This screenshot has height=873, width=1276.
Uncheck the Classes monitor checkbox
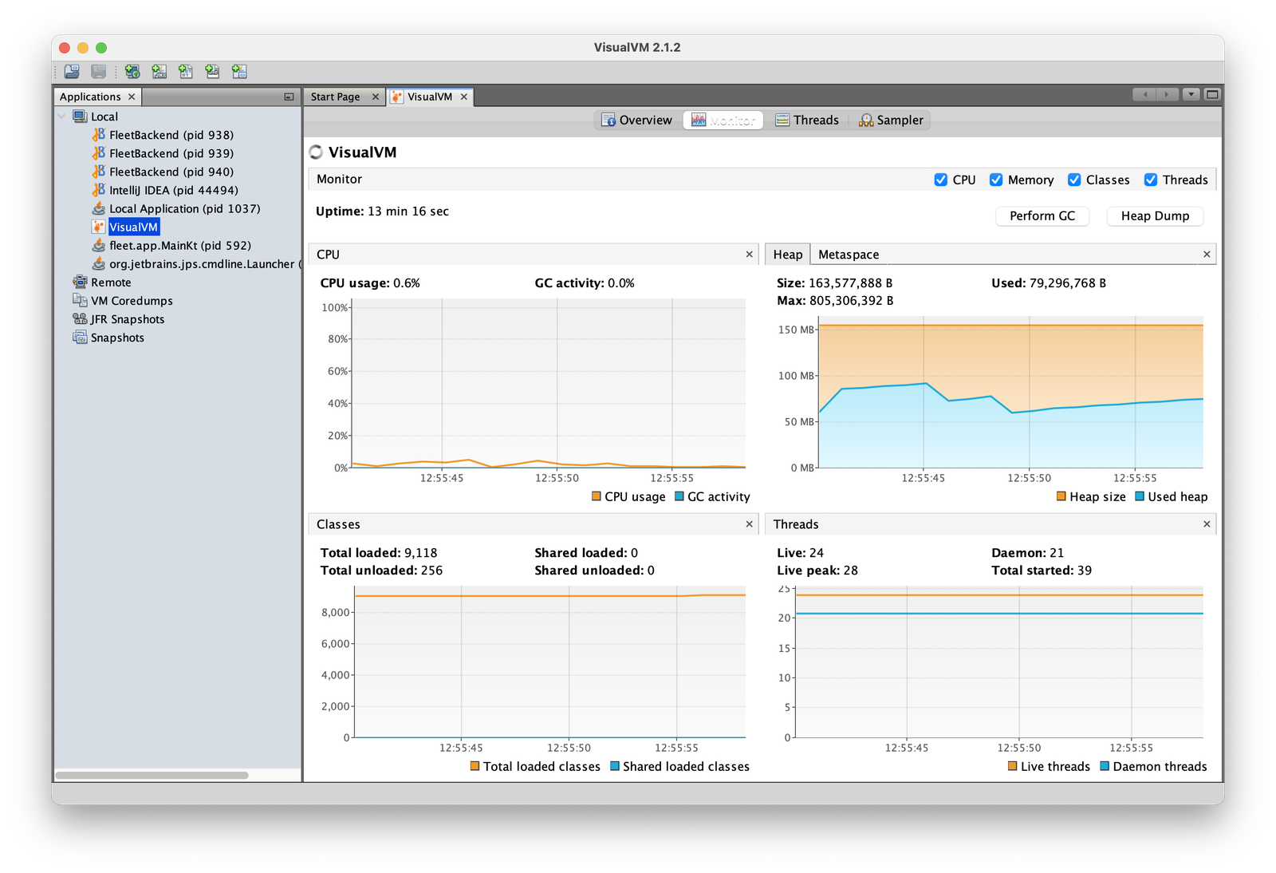click(x=1074, y=180)
